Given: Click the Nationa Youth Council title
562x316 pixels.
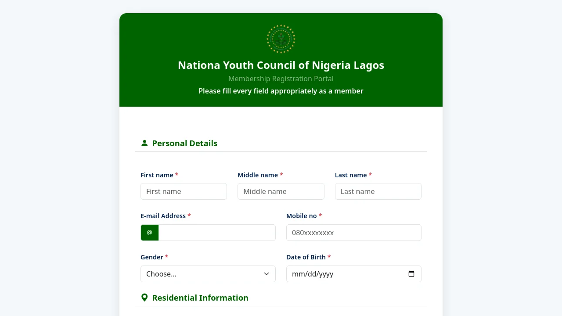Looking at the screenshot, I should [281, 65].
